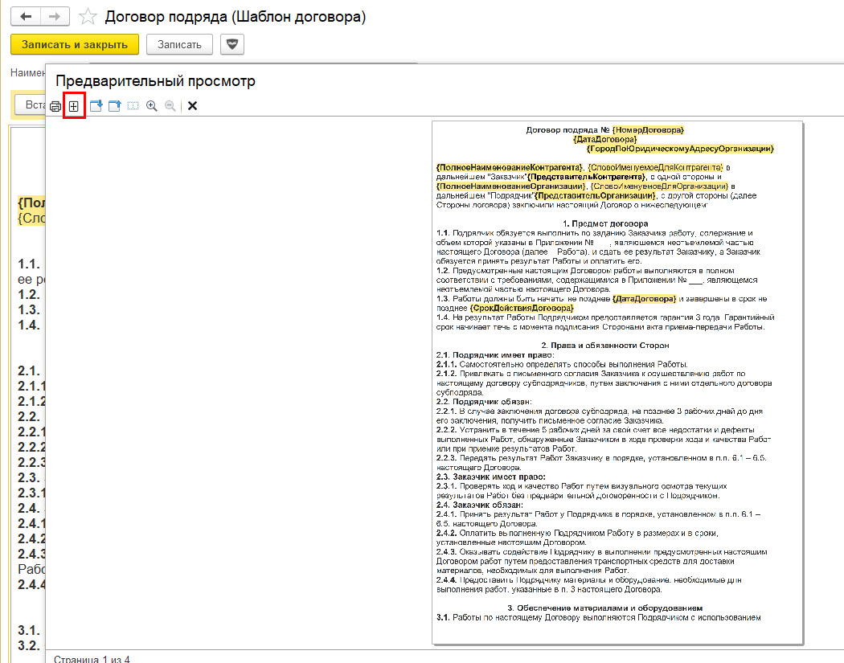844x663 pixels.
Task: Close the preview with the X icon
Action: [192, 106]
